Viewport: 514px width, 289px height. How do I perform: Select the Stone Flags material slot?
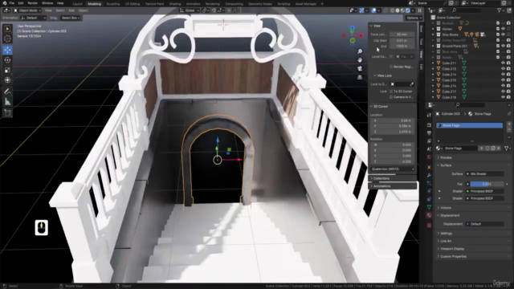469,125
